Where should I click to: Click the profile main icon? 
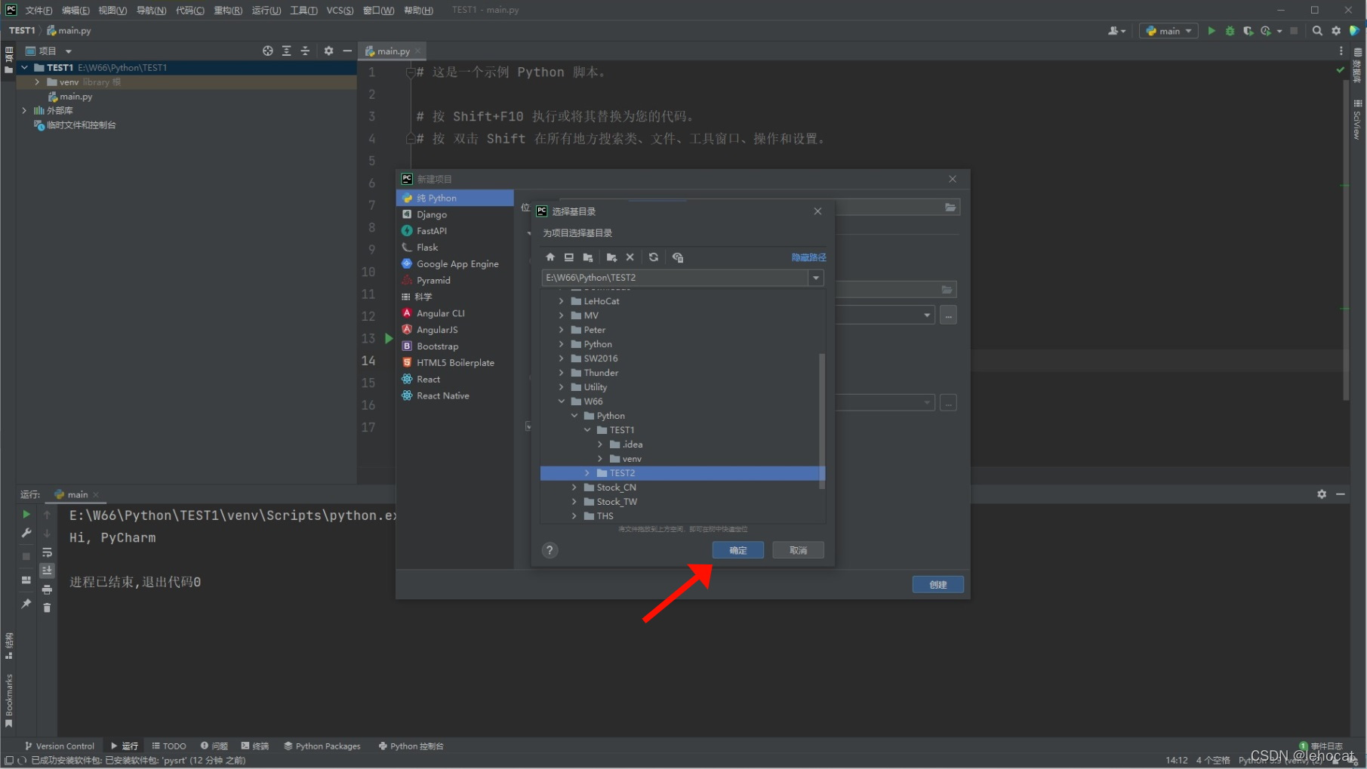(1266, 31)
